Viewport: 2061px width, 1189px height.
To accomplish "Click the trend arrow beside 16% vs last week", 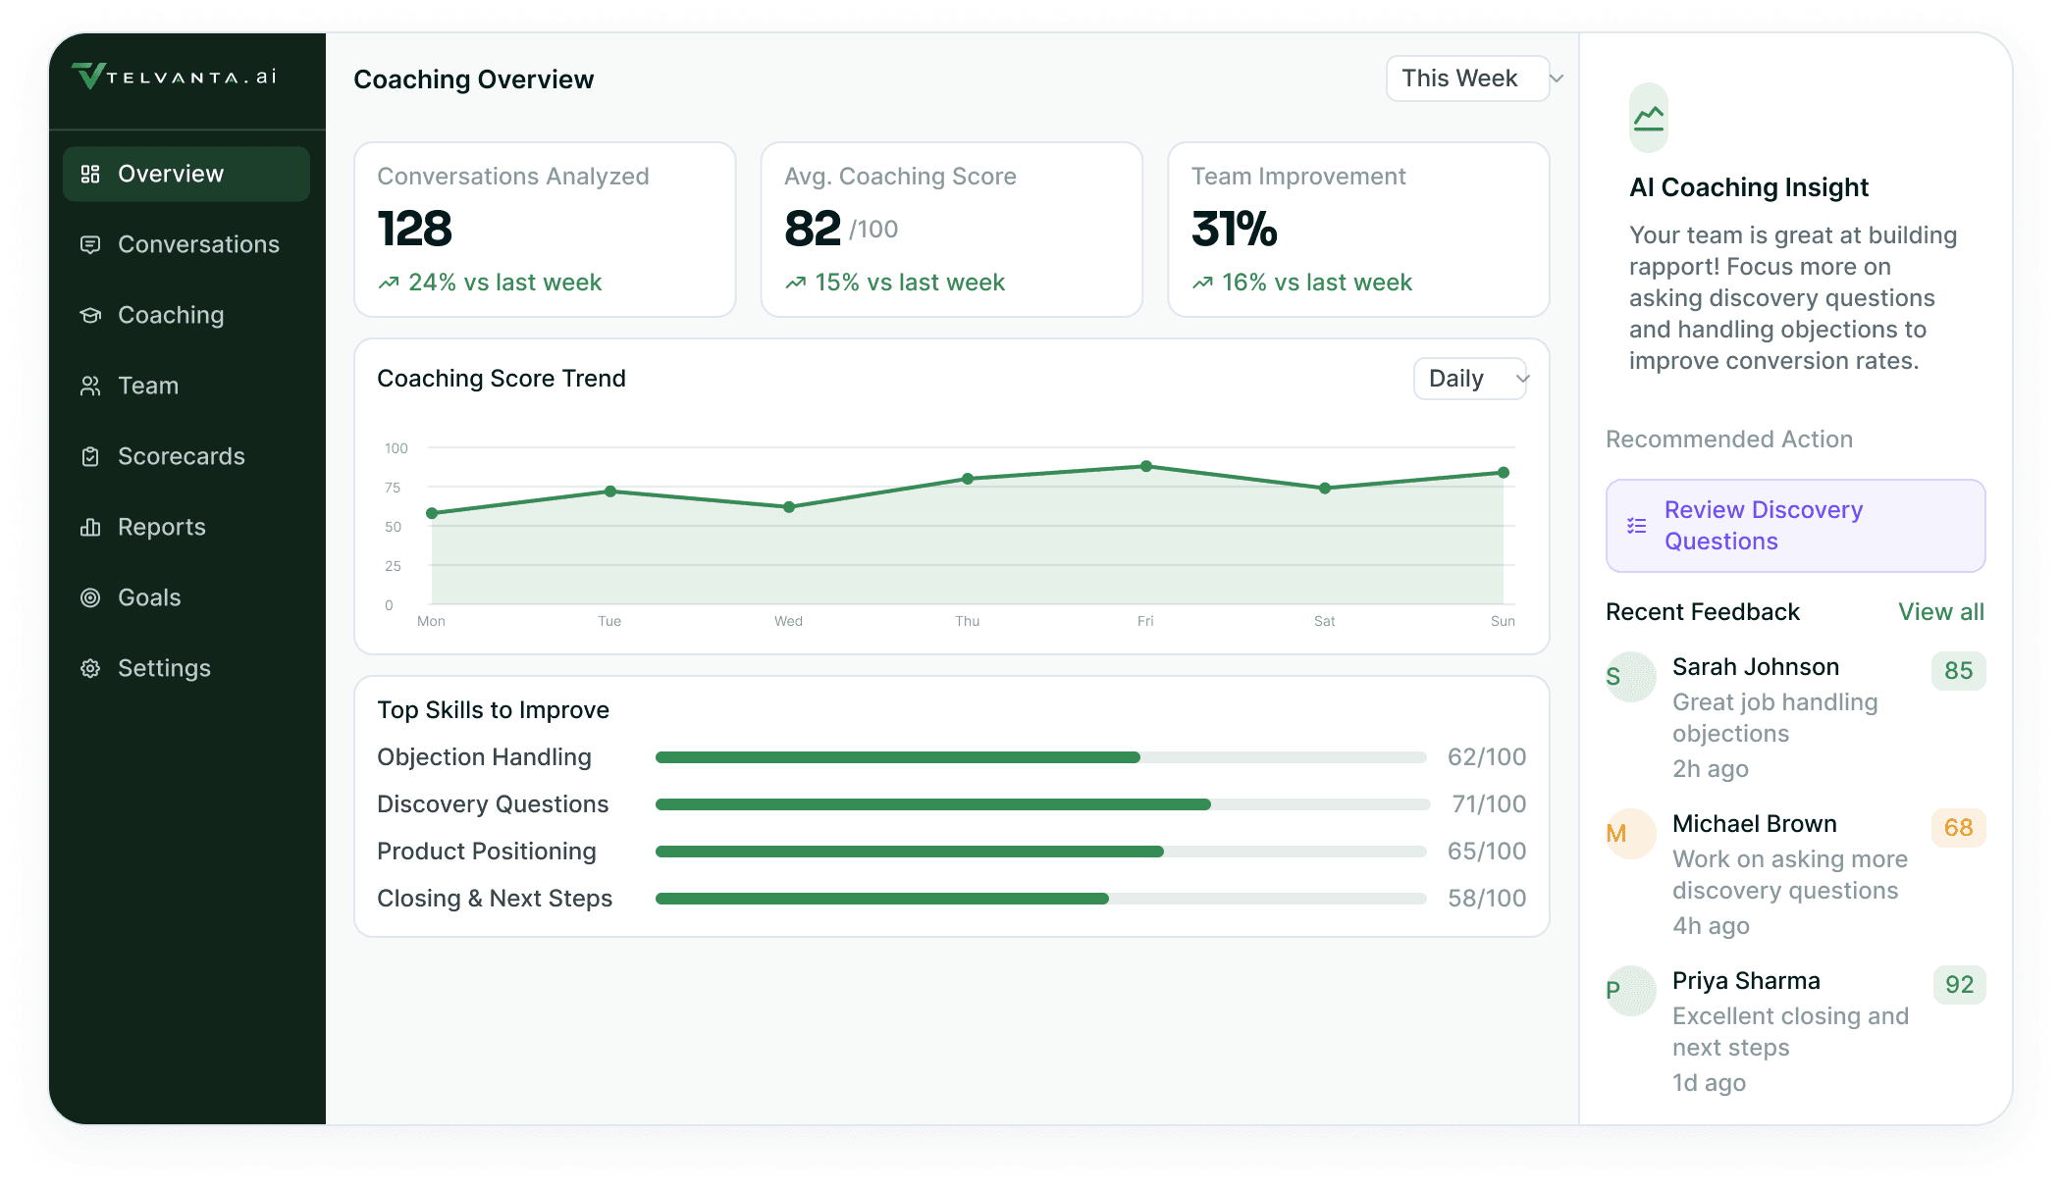I will pos(1202,283).
